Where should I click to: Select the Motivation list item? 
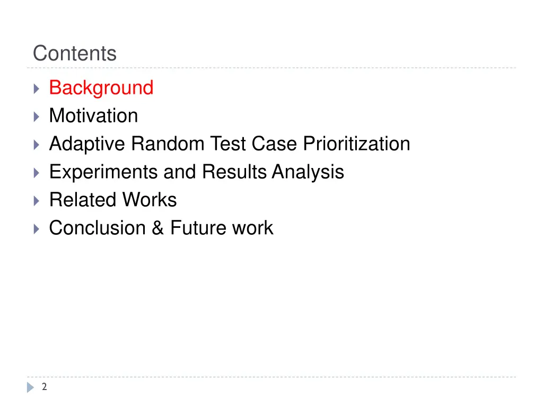(x=93, y=116)
